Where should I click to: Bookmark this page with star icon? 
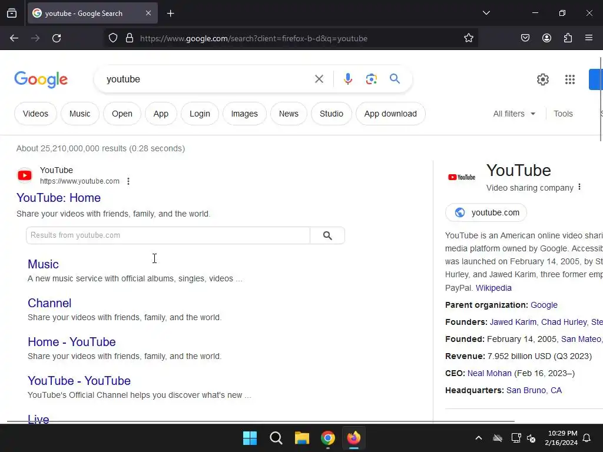tap(468, 38)
